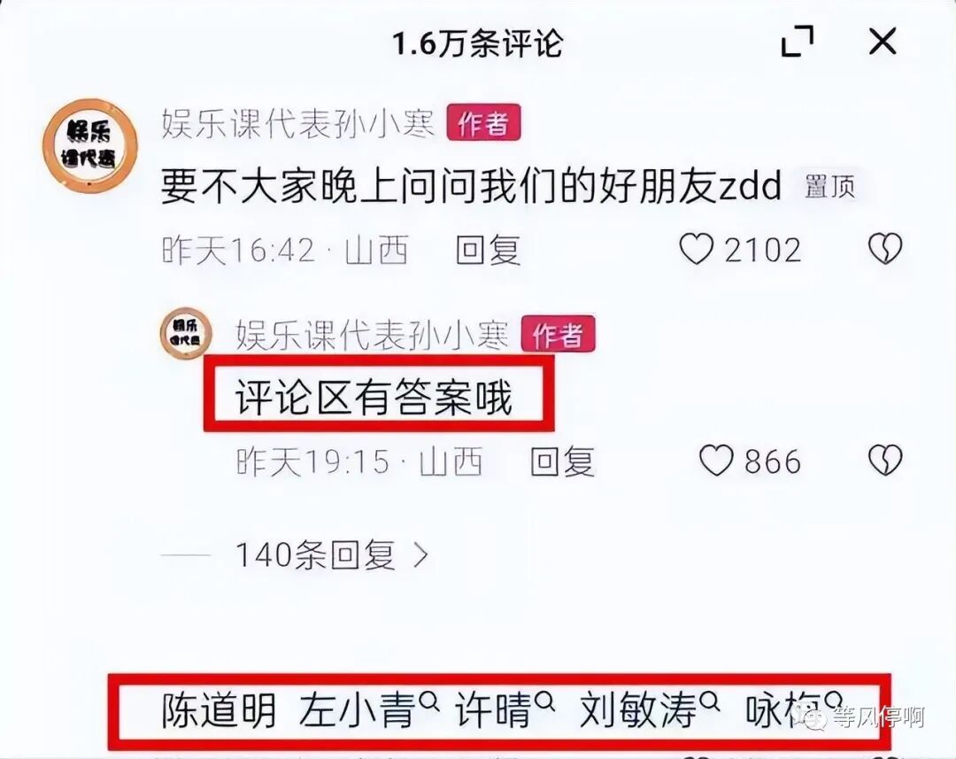Reply to the 19:15 comment
Image resolution: width=956 pixels, height=759 pixels.
point(562,461)
